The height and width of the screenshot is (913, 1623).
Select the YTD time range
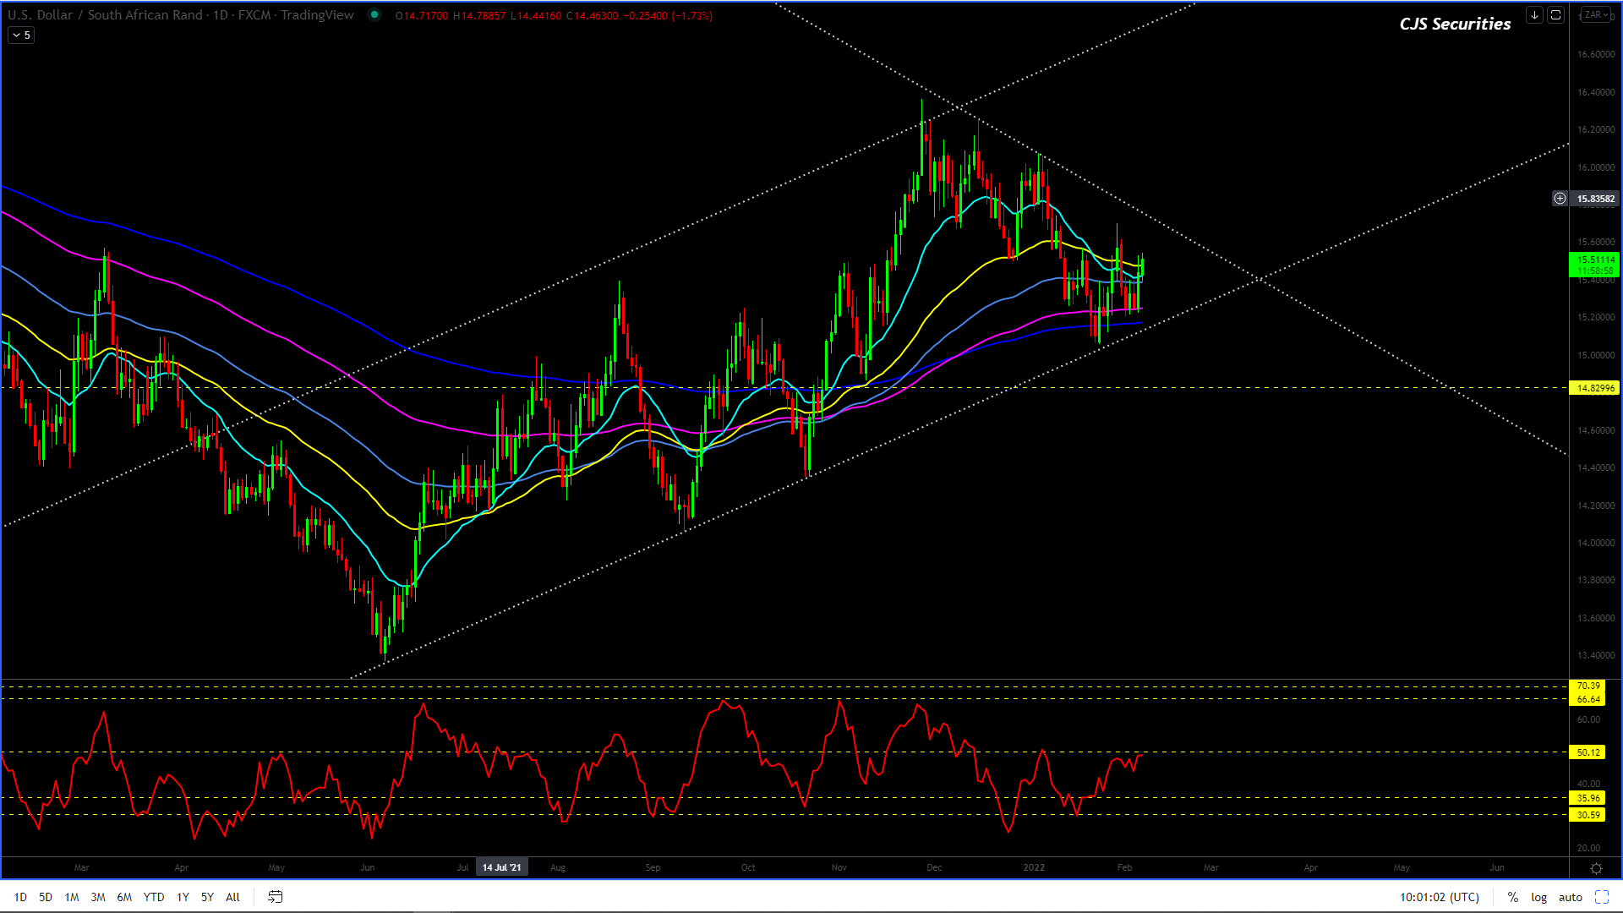154,897
